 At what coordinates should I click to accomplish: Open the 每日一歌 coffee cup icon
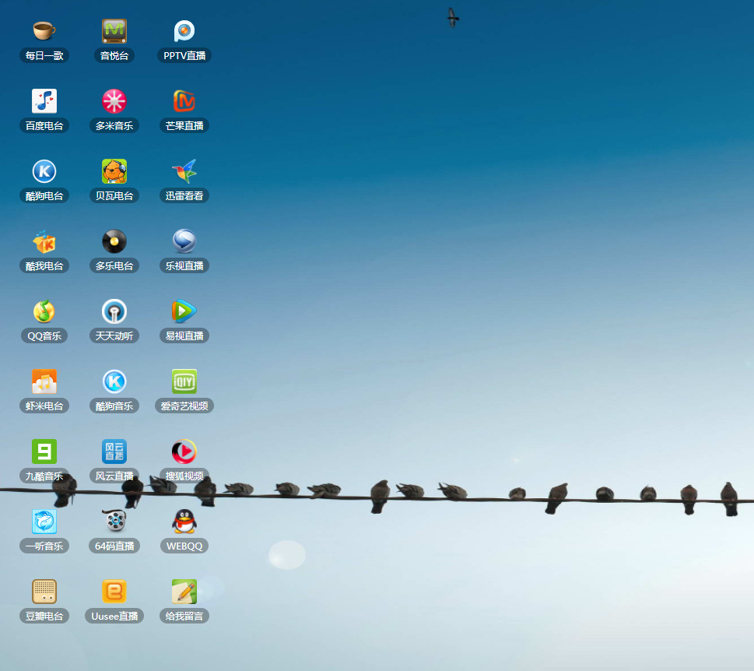point(44,31)
